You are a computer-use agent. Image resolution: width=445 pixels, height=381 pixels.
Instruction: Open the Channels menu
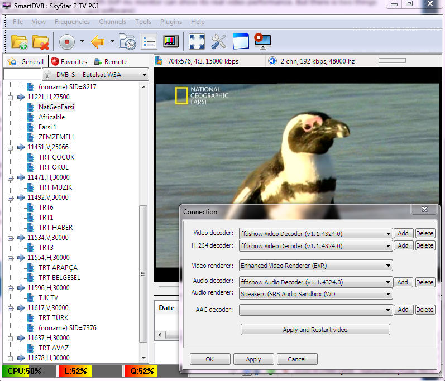click(112, 22)
